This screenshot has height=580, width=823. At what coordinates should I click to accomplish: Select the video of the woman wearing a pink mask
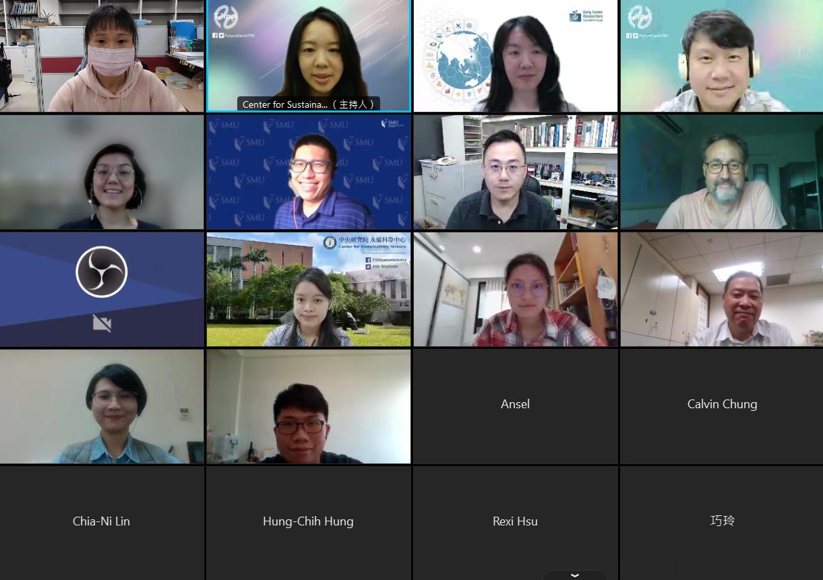coord(102,56)
